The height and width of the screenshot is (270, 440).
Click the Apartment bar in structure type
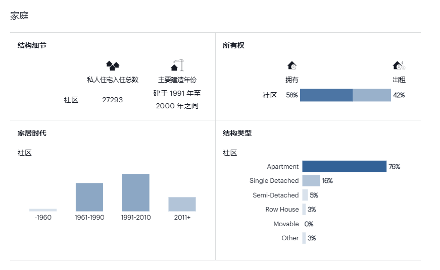point(345,166)
